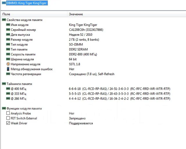Click the value Запрещено
Viewport: 186px width, 149px height.
click(77, 119)
